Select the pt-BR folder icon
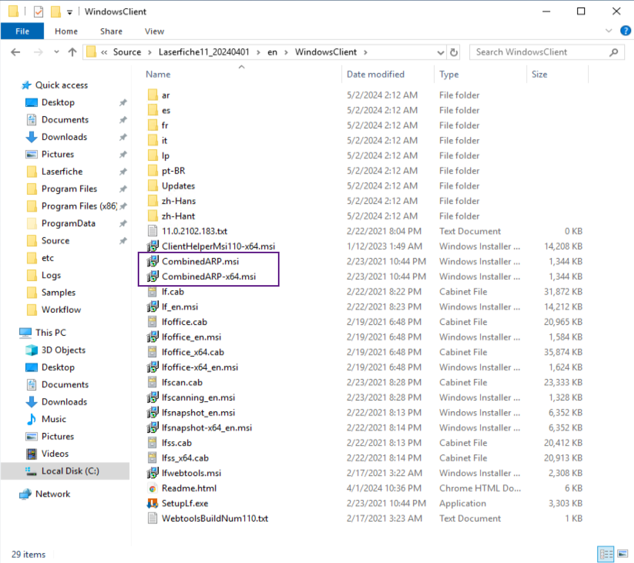 pyautogui.click(x=153, y=171)
